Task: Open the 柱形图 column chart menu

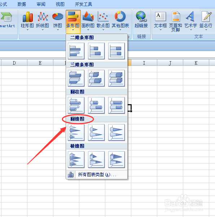Action: [27, 21]
